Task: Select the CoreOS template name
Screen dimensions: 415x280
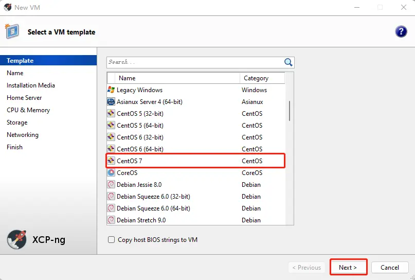Action: coord(127,173)
